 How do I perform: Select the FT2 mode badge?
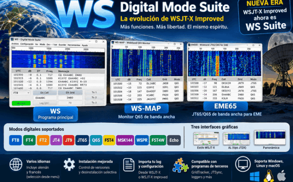(x=43, y=140)
